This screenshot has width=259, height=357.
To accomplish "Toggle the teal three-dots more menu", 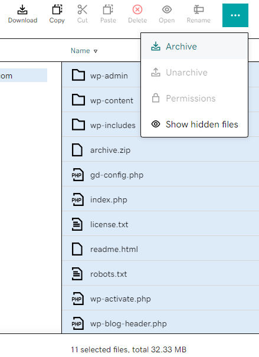I will (x=235, y=15).
